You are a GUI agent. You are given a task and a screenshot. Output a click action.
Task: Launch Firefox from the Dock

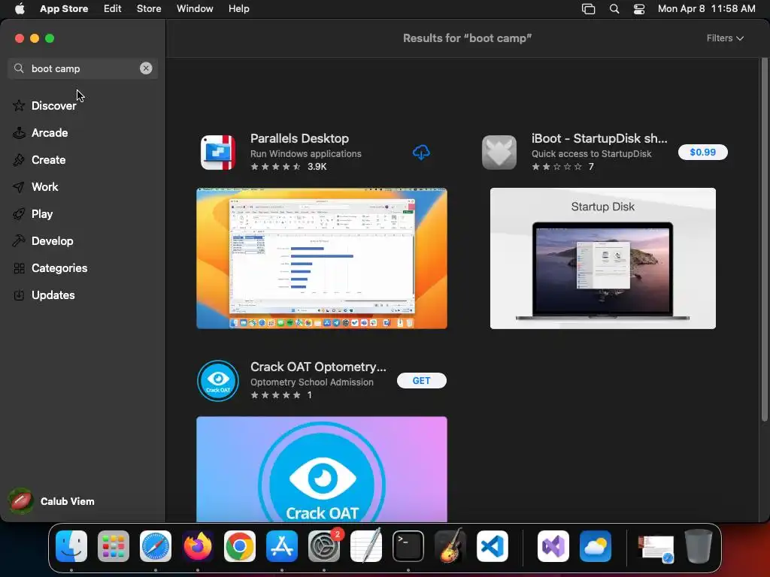[198, 545]
